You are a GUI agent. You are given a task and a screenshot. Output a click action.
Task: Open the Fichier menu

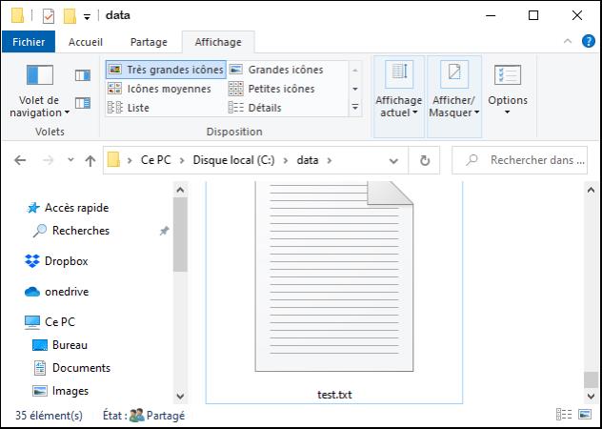pyautogui.click(x=29, y=42)
